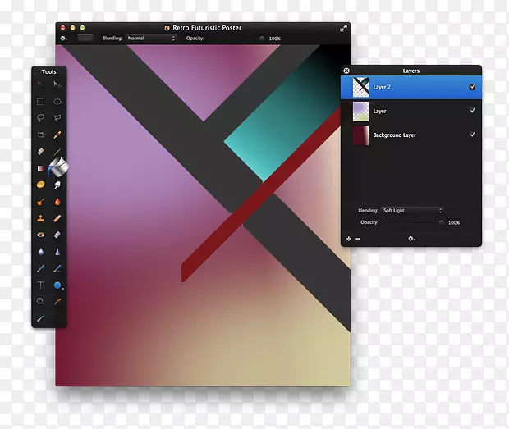Select Layer 2 thumbnail
This screenshot has height=429, width=509.
click(360, 87)
